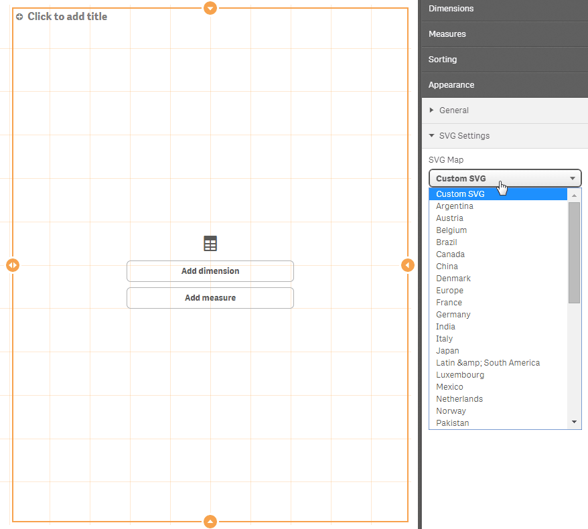588x529 pixels.
Task: Click the left-edge orange resize arrow
Action: point(13,265)
